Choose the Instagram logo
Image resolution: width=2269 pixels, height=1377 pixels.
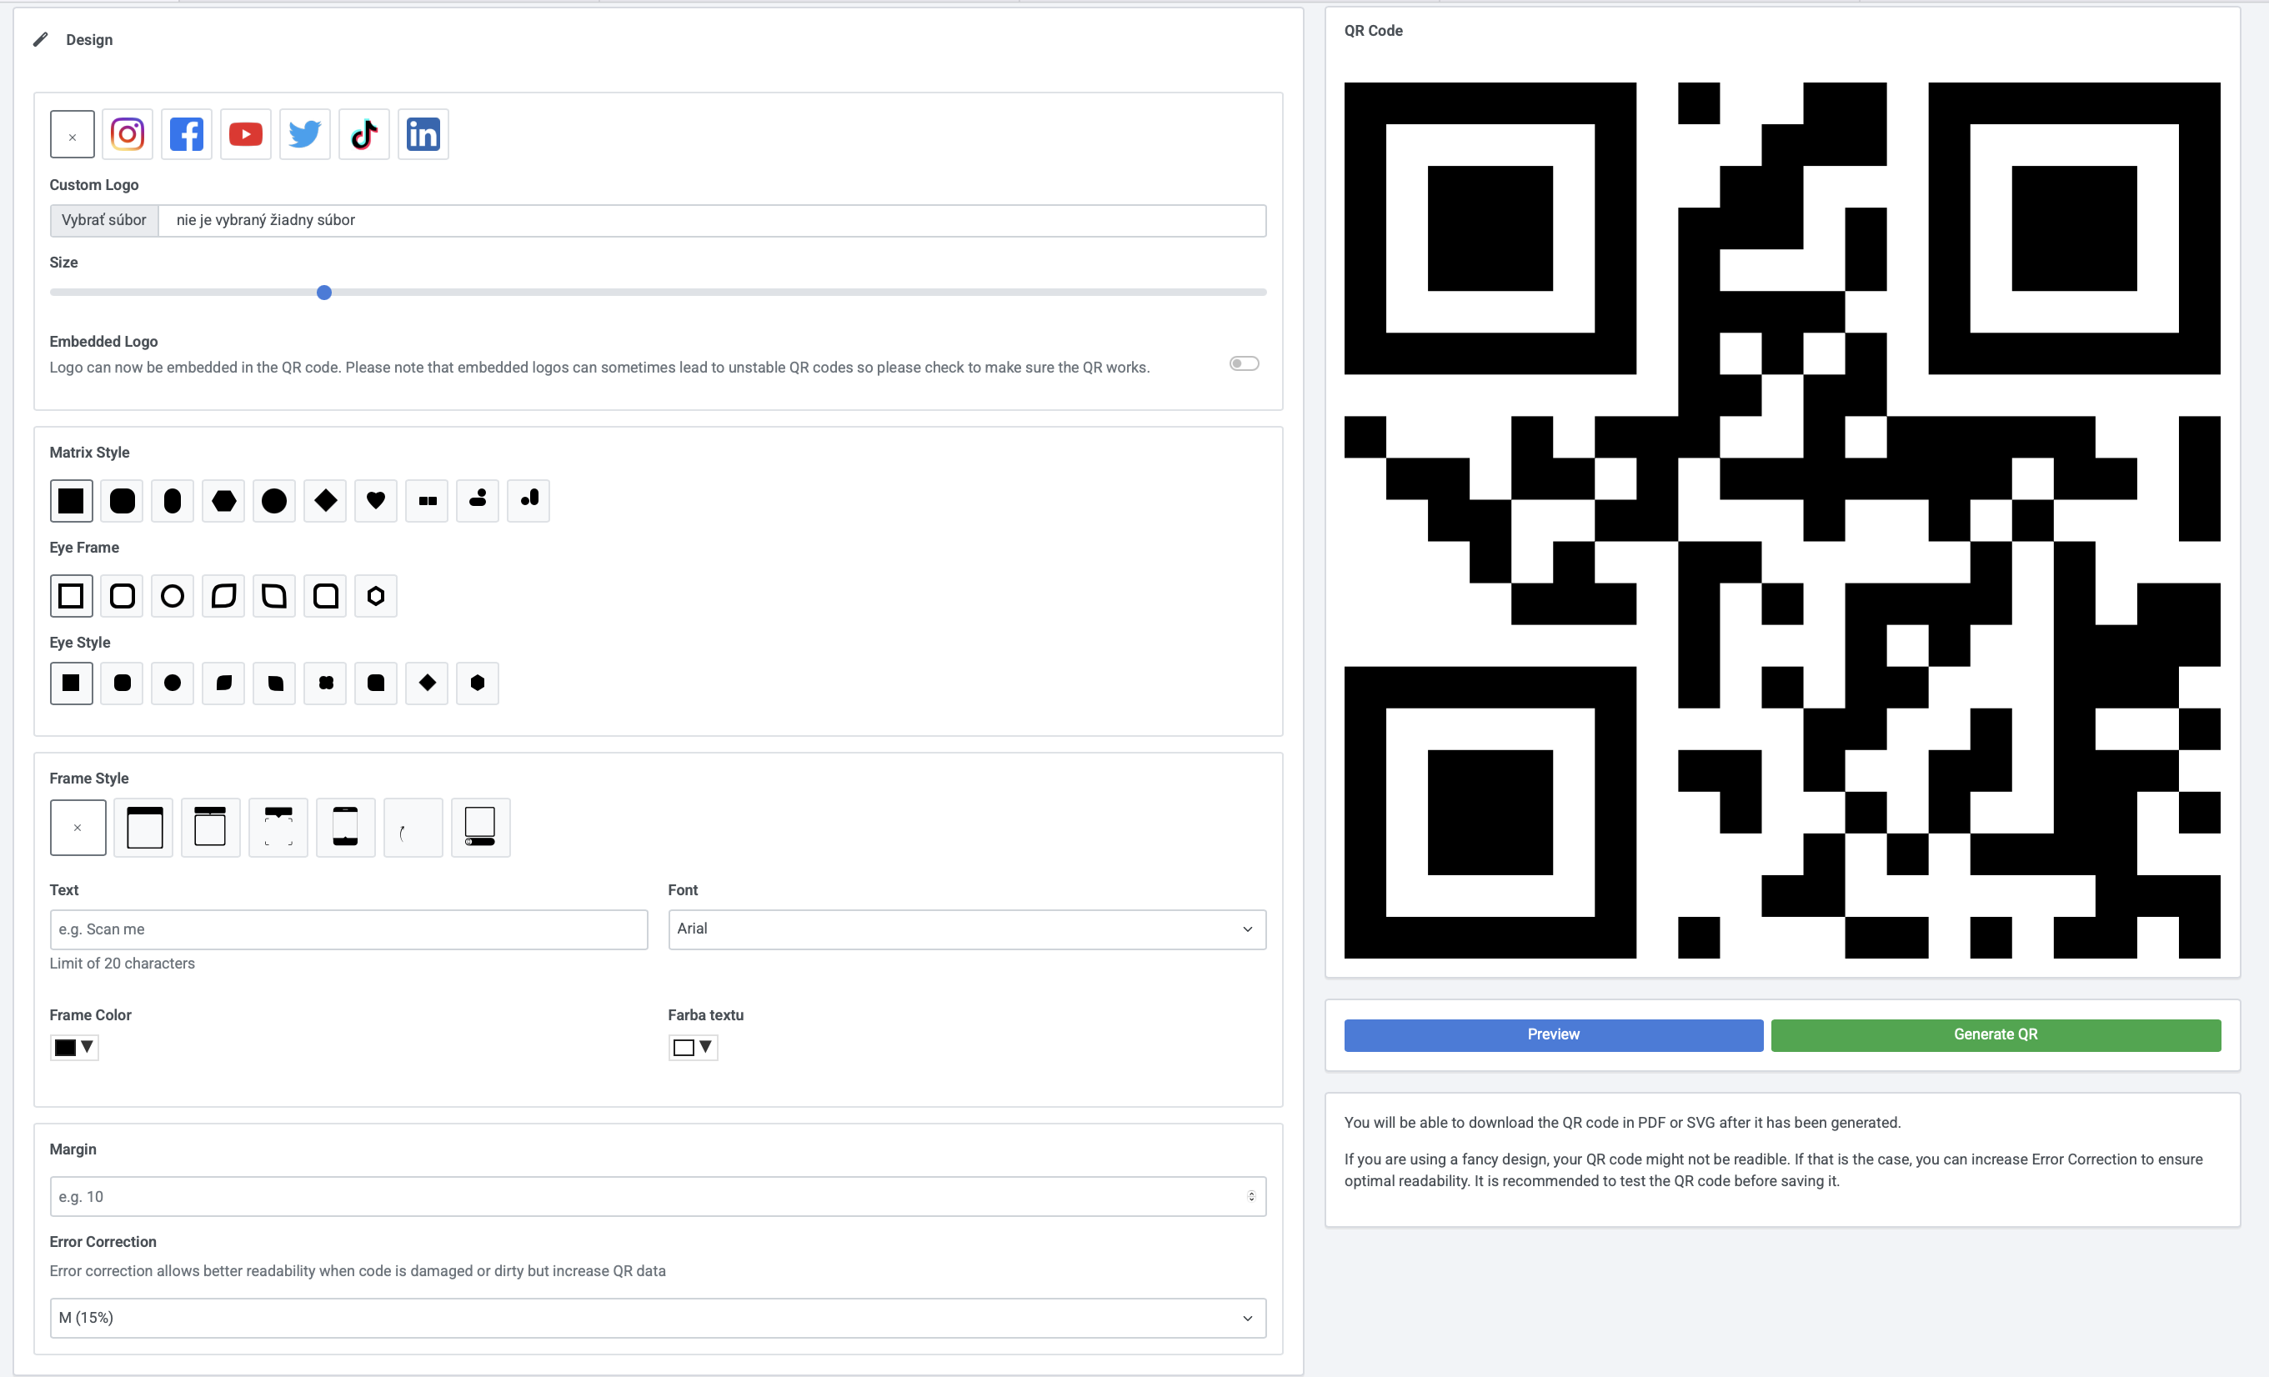tap(127, 135)
